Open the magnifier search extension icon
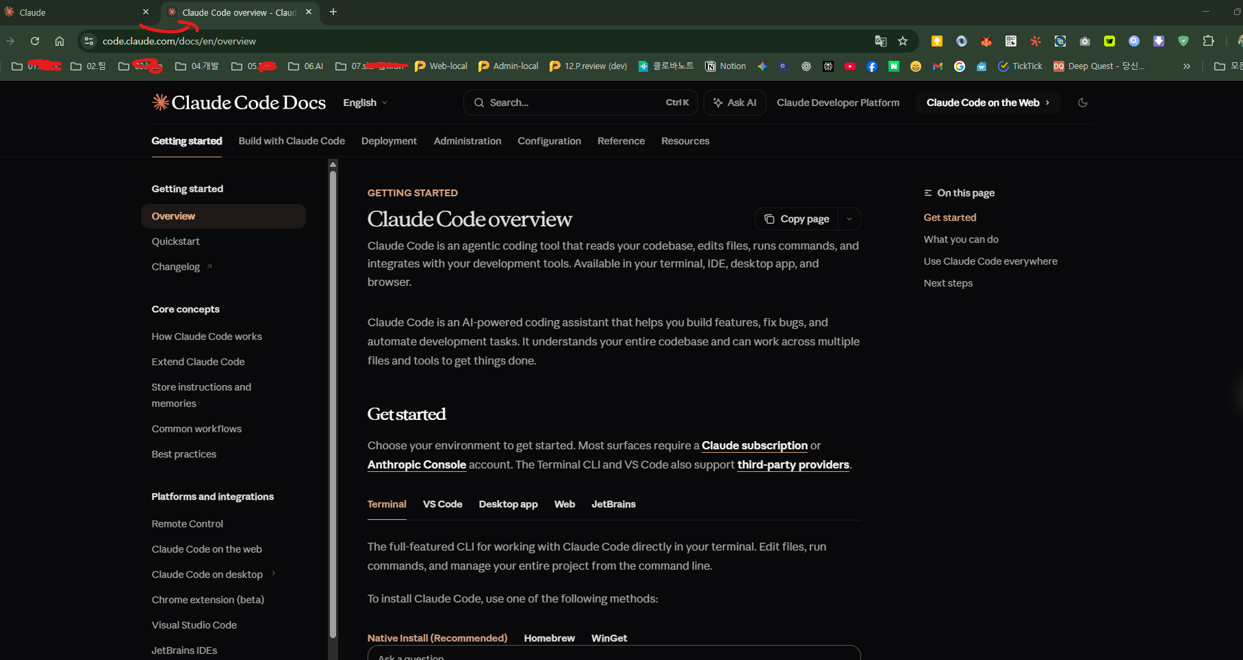 [1134, 41]
